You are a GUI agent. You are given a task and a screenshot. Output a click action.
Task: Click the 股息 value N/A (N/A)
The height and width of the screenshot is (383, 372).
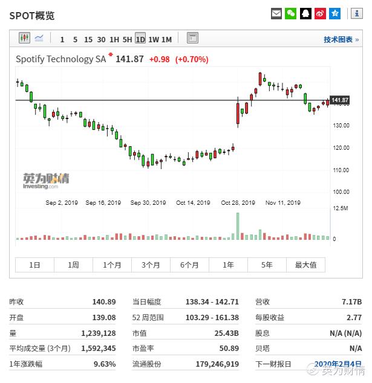[345, 333]
